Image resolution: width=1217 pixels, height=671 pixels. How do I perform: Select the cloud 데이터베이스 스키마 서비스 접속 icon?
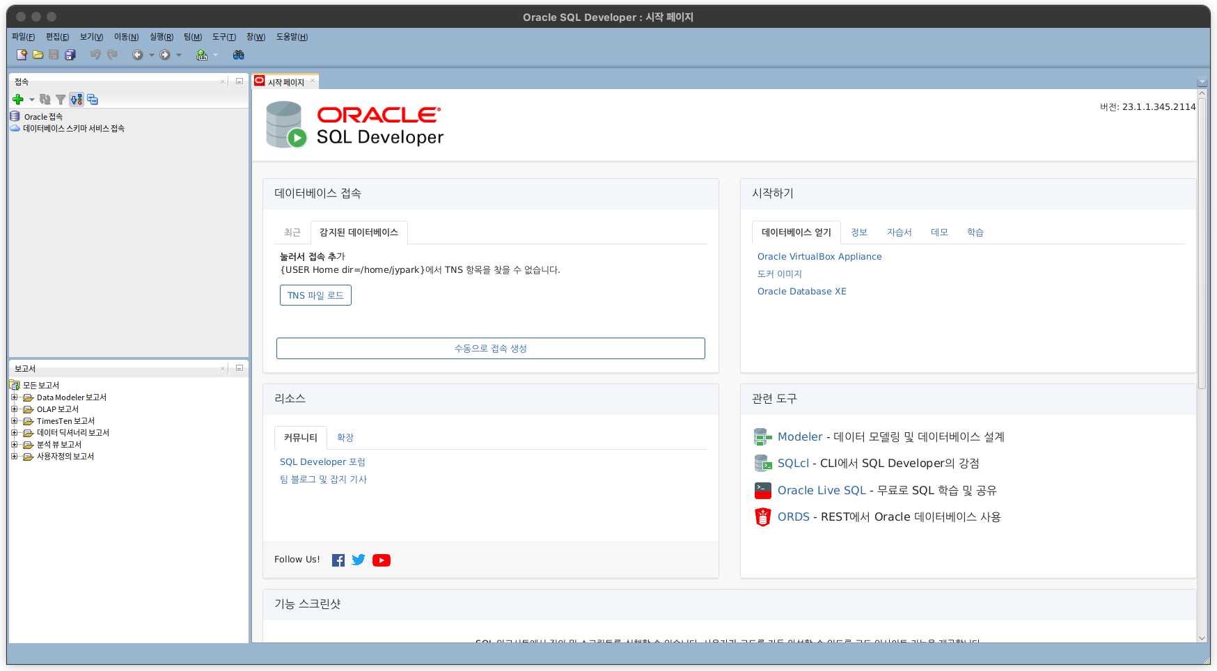pyautogui.click(x=15, y=128)
